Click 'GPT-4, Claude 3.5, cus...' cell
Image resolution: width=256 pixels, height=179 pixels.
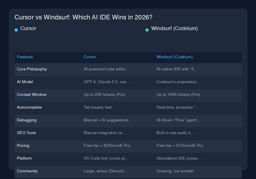[x=106, y=82]
